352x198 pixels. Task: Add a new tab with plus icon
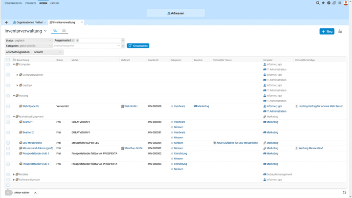[x=6, y=22]
